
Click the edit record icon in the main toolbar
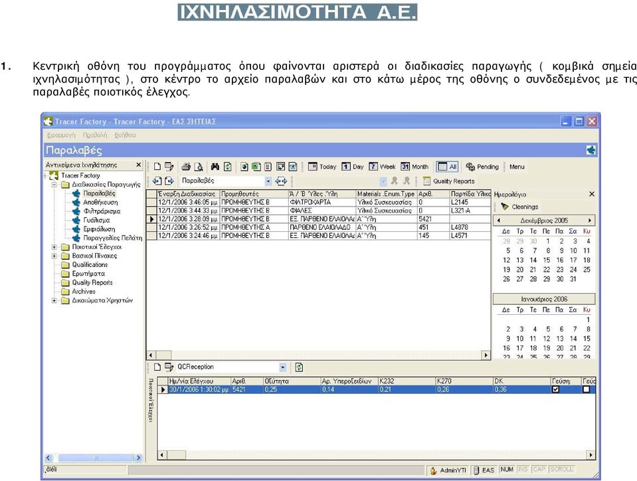(169, 167)
